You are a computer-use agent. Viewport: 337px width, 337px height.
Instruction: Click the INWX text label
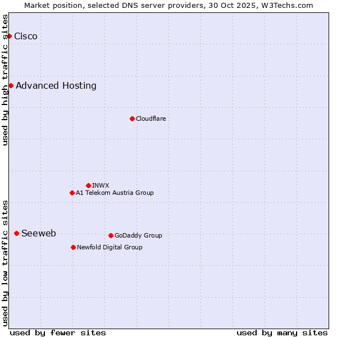[x=101, y=186]
